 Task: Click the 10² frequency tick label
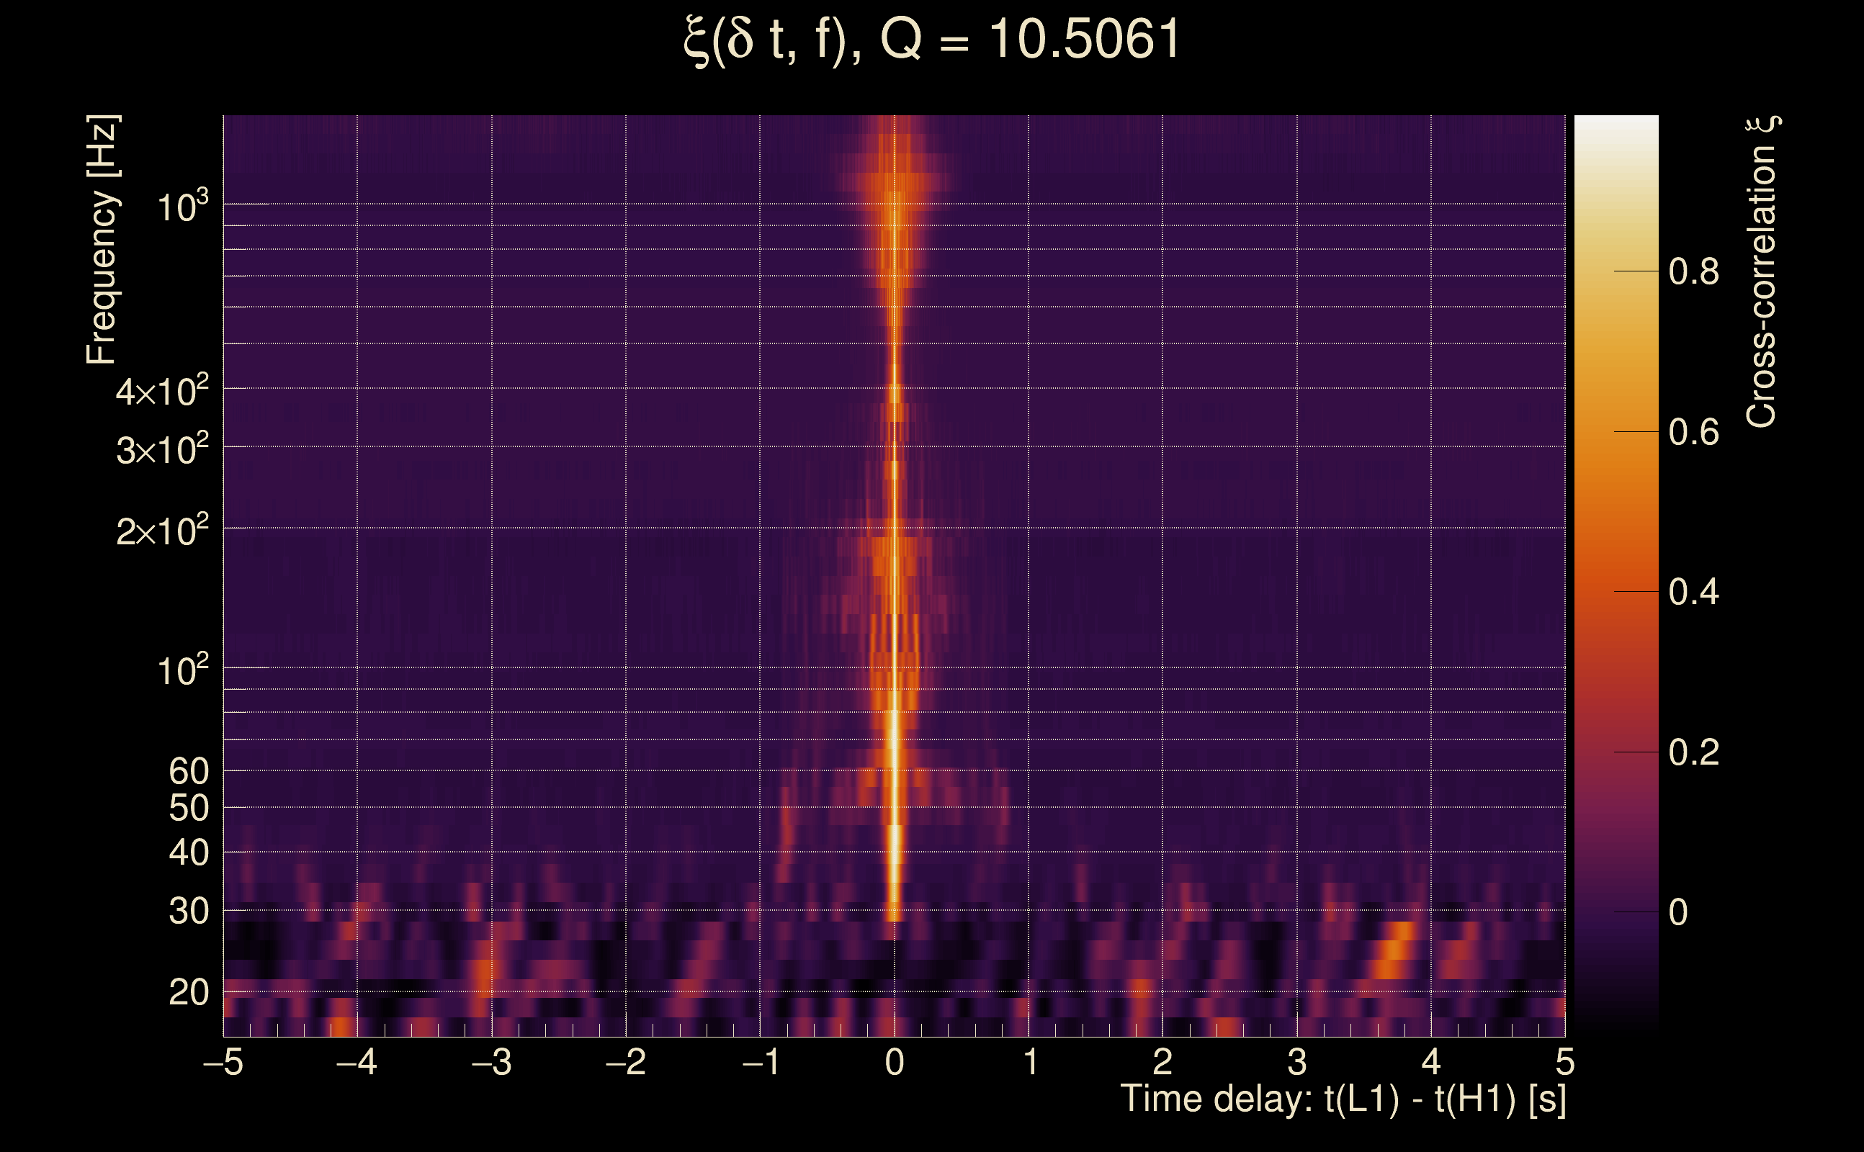click(x=182, y=670)
